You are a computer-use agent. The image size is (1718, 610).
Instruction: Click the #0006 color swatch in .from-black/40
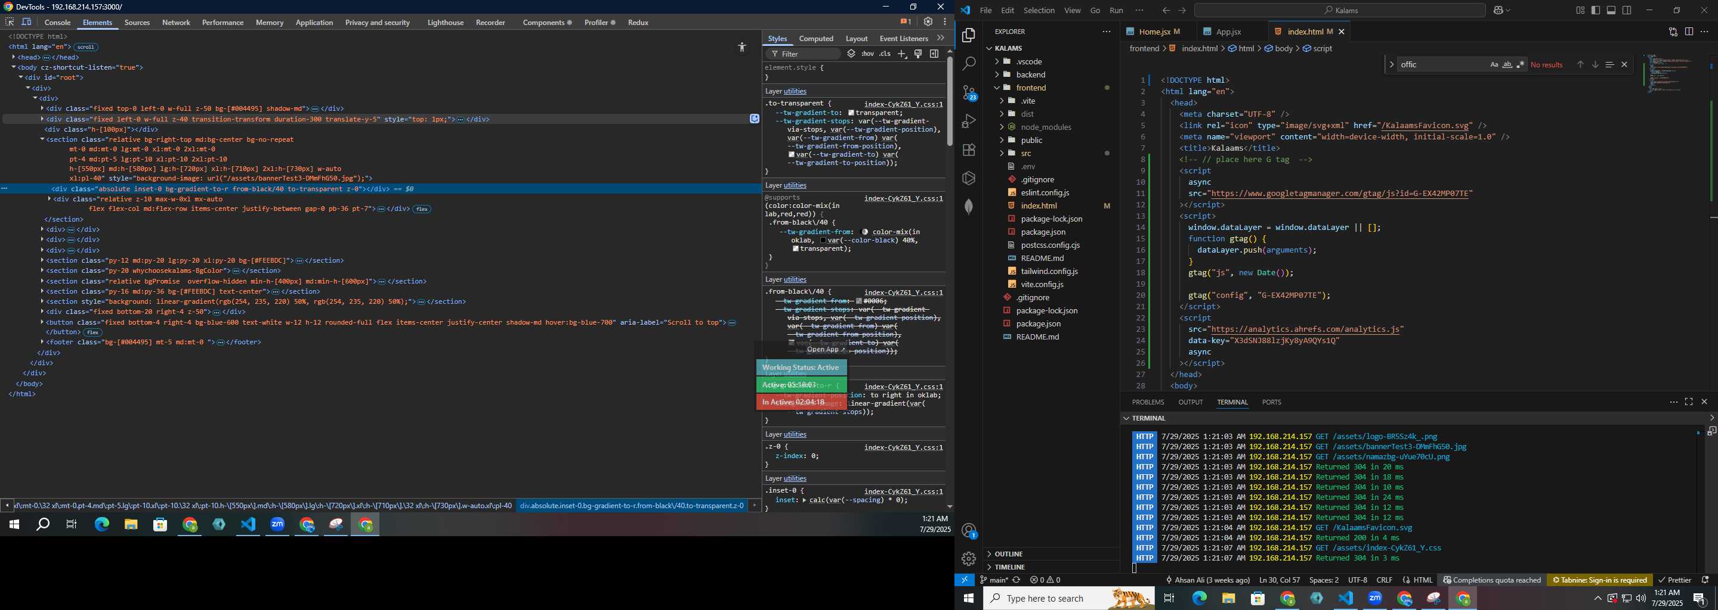pos(859,301)
